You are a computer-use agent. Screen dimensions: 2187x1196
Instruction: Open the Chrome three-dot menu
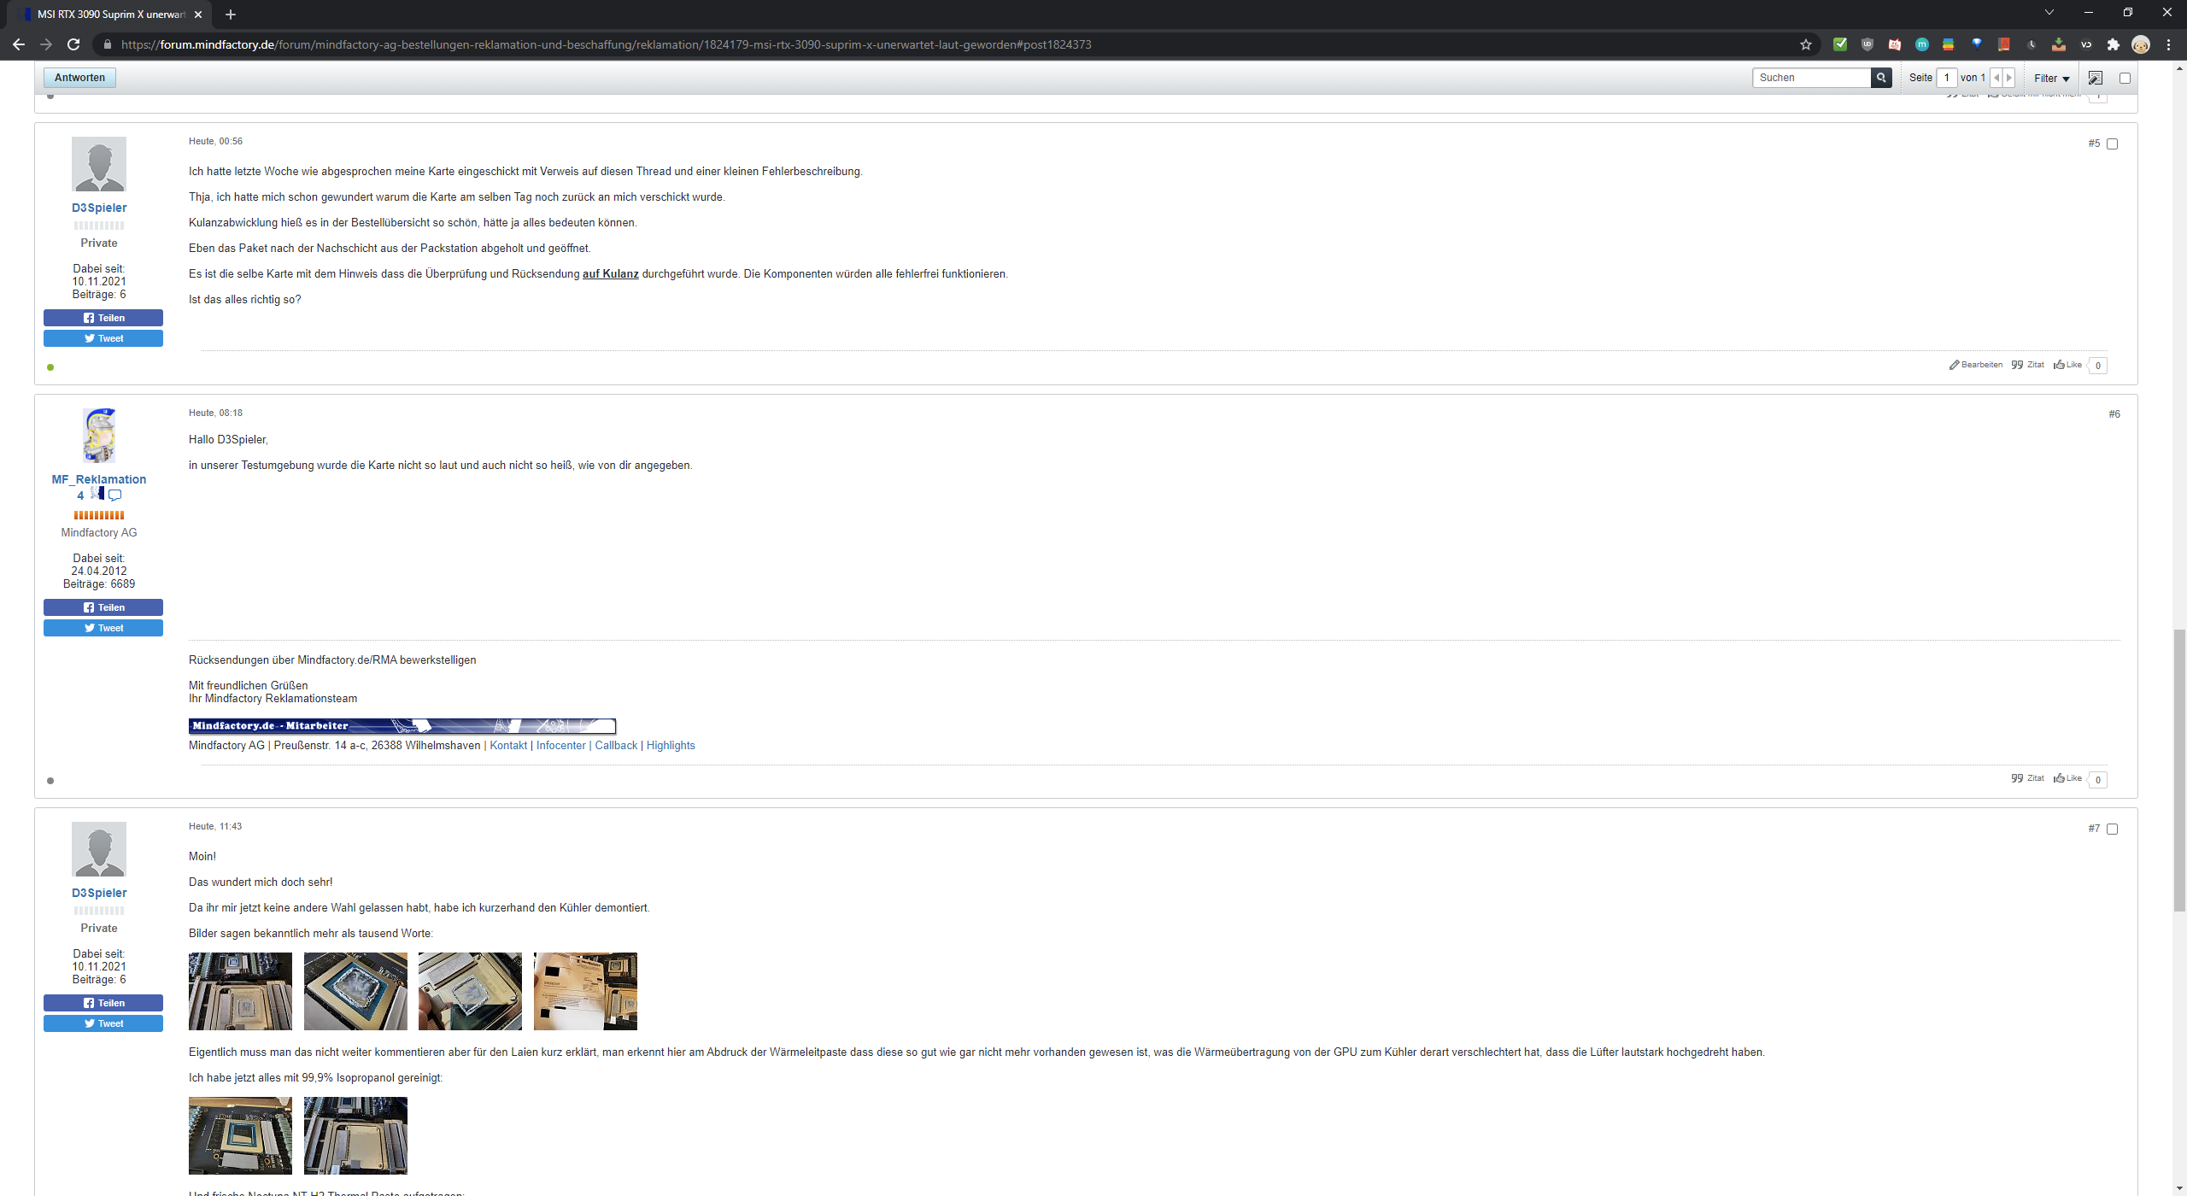point(2168,44)
